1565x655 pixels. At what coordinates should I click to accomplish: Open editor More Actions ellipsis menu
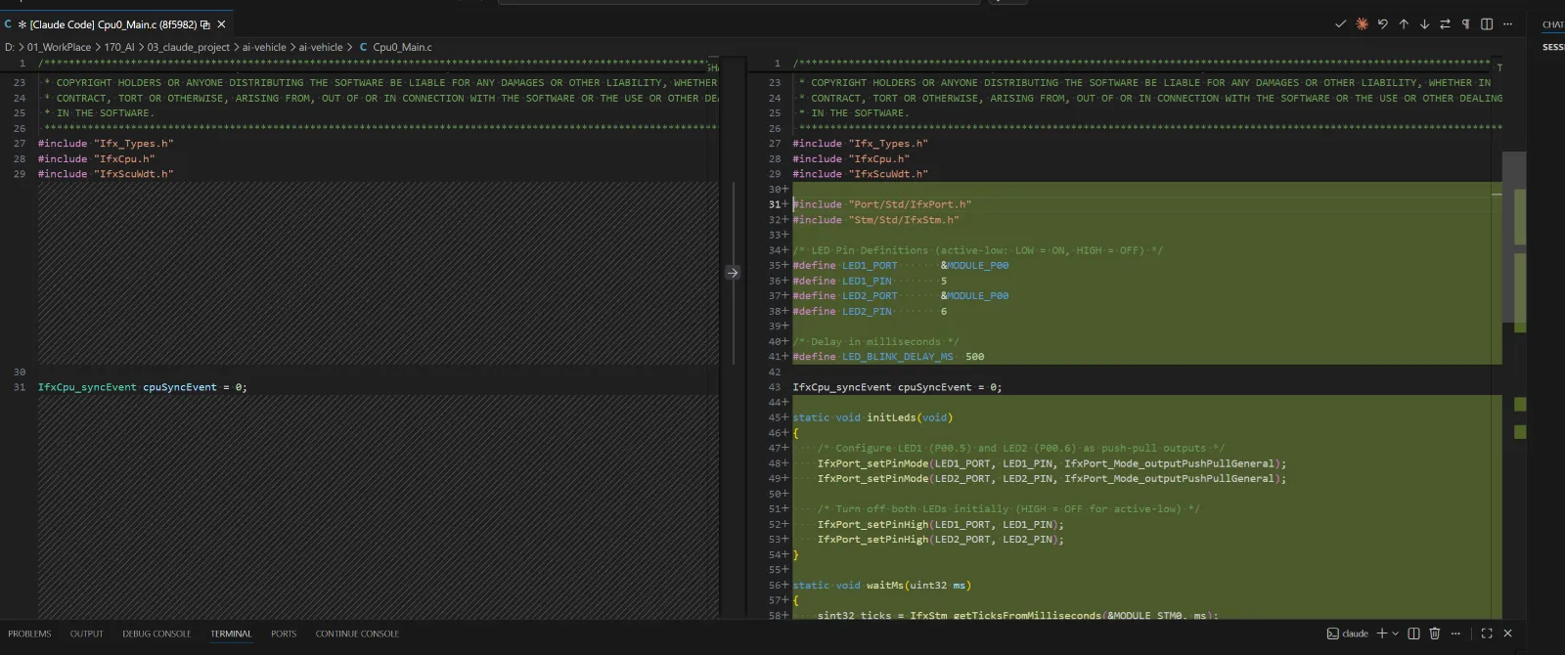[1507, 24]
